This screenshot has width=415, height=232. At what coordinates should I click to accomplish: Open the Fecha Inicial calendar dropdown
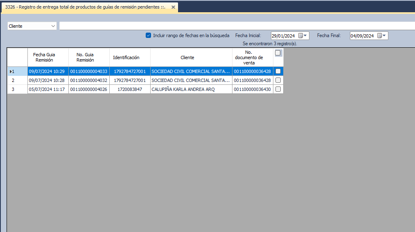coord(302,36)
